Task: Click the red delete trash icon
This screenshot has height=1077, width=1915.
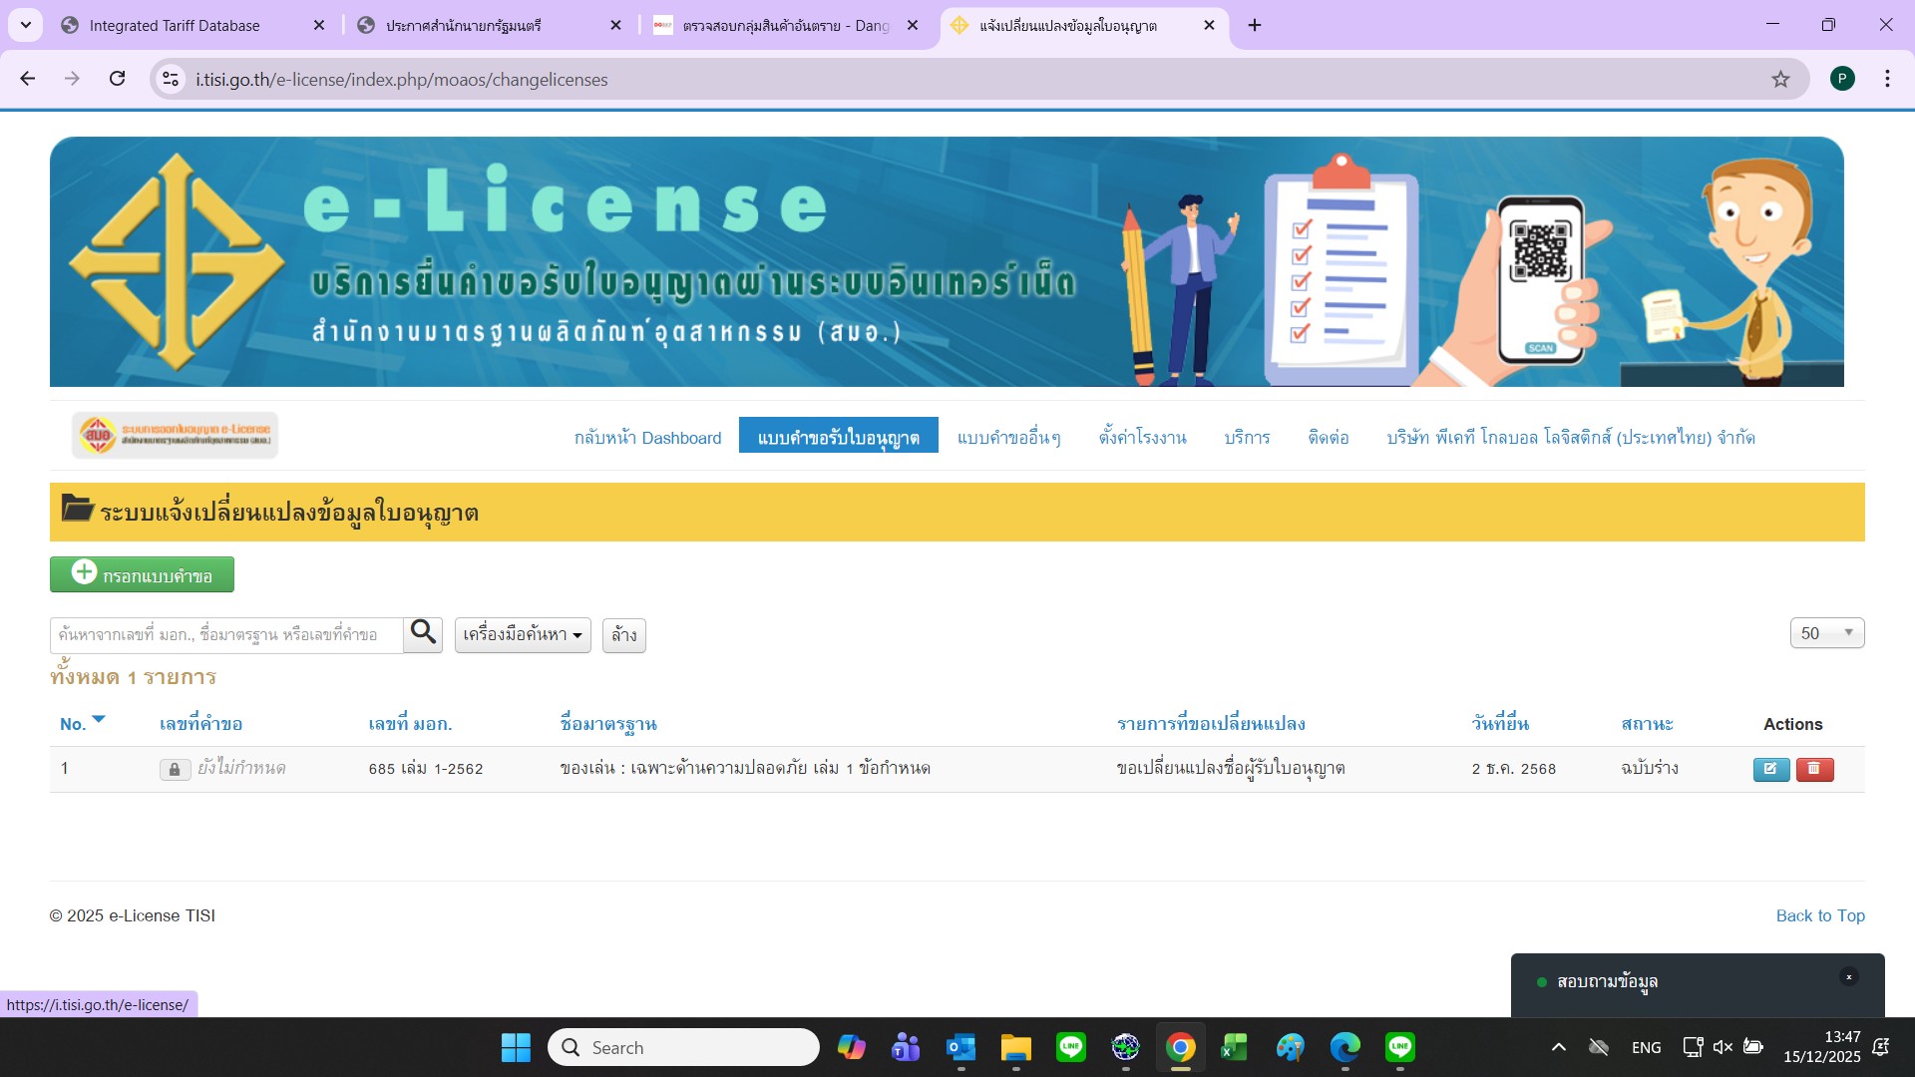Action: (1814, 769)
